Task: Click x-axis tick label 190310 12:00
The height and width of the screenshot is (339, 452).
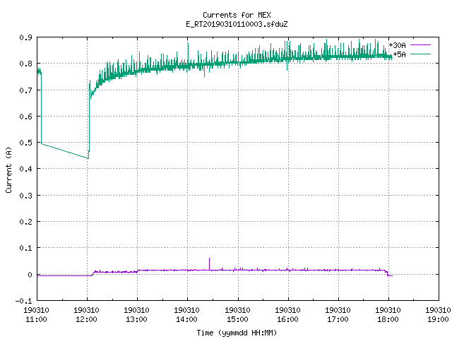Action: tap(86, 315)
